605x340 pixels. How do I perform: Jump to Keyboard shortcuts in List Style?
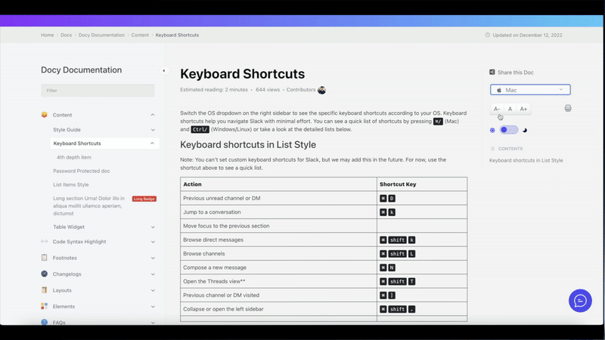[x=526, y=160]
